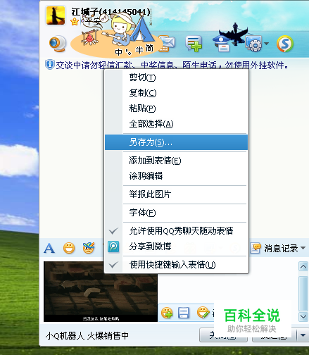Click the safety notice text about 汇款
The image size is (309, 355).
coord(172,65)
